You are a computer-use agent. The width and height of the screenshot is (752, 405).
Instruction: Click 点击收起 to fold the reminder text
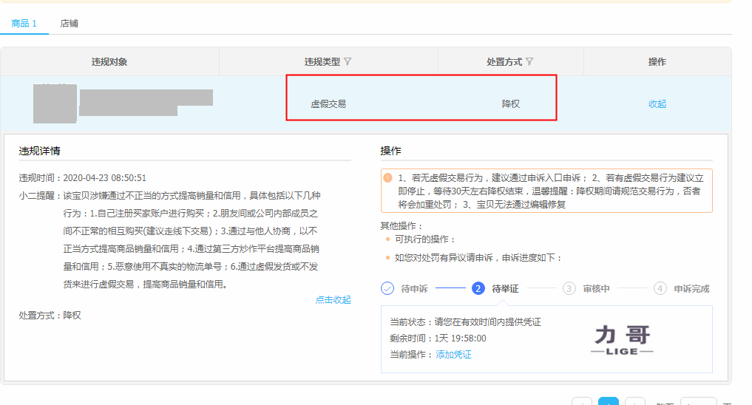click(333, 299)
